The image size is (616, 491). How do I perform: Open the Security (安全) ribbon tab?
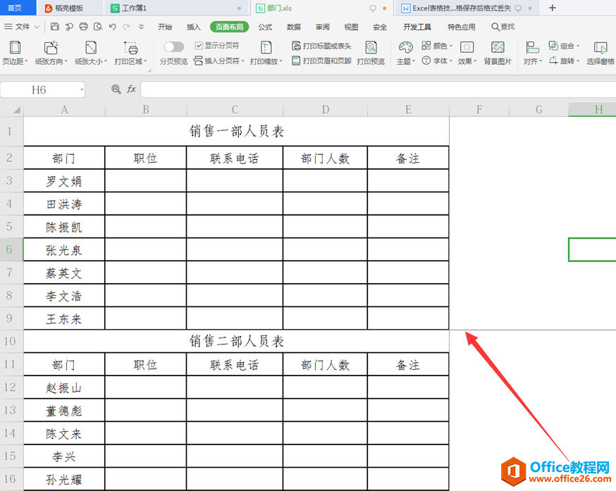(380, 27)
